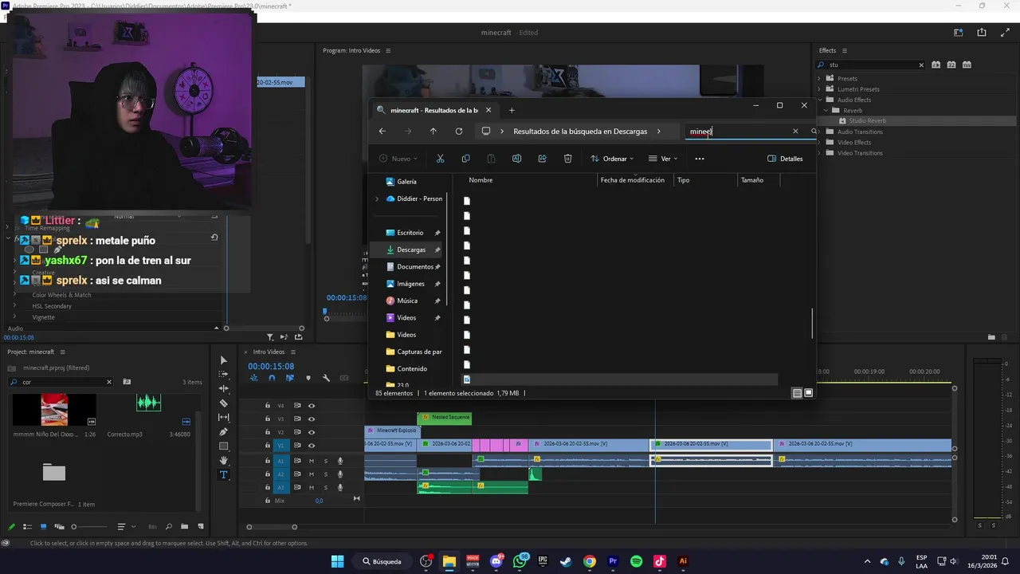Click the Find icon in Project panel
The width and height of the screenshot is (1020, 574).
(x=168, y=527)
